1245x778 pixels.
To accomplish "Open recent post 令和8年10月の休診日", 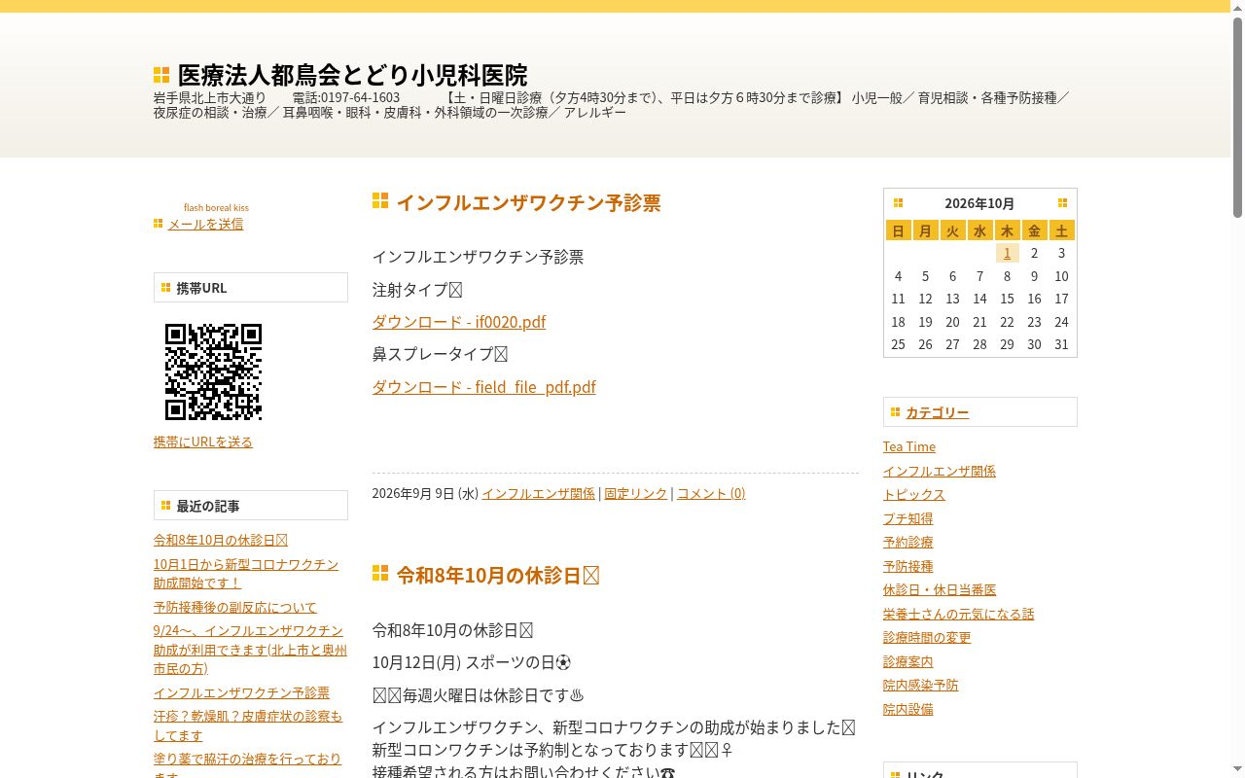I will click(x=220, y=540).
